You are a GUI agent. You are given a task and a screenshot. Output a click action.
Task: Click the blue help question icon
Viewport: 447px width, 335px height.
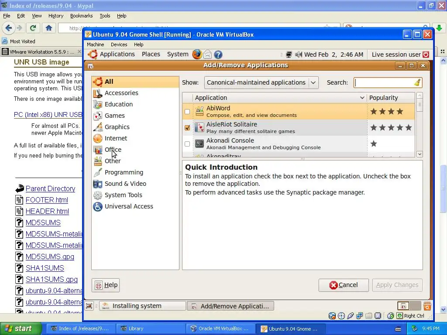tap(218, 55)
